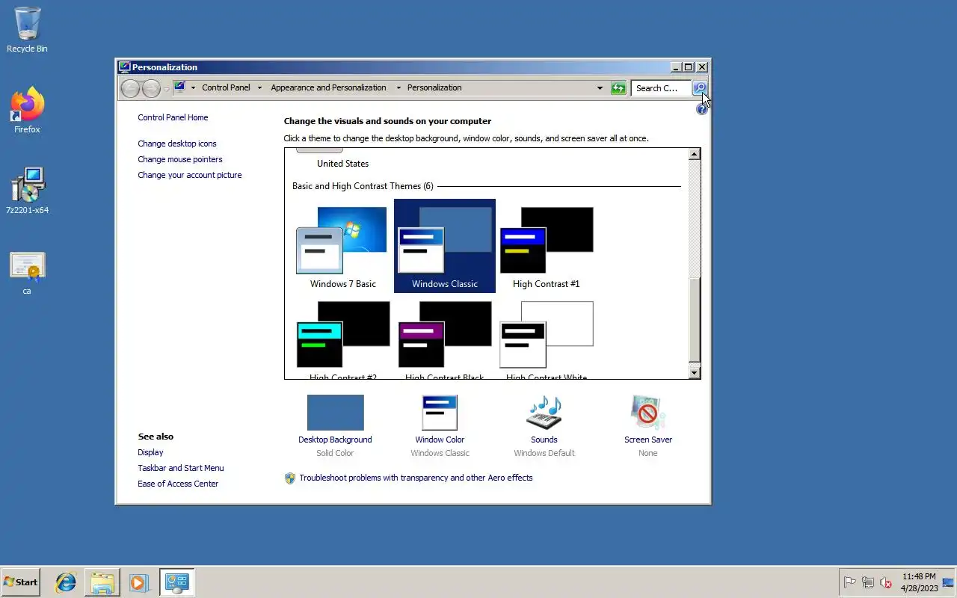Open Troubleshoot problems with transparency link
The image size is (957, 598).
pyautogui.click(x=416, y=478)
